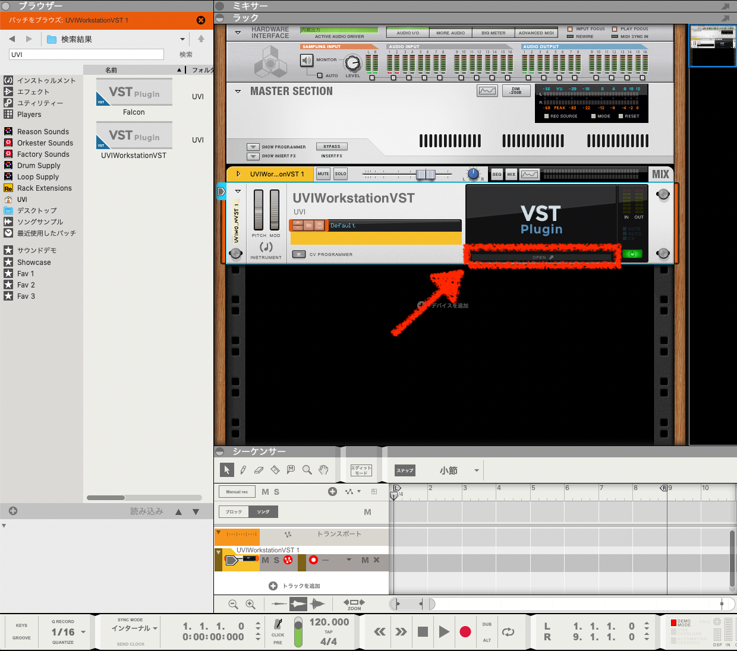Image resolution: width=737 pixels, height=651 pixels.
Task: Select the Mute tool in sequencer
Action: (291, 469)
